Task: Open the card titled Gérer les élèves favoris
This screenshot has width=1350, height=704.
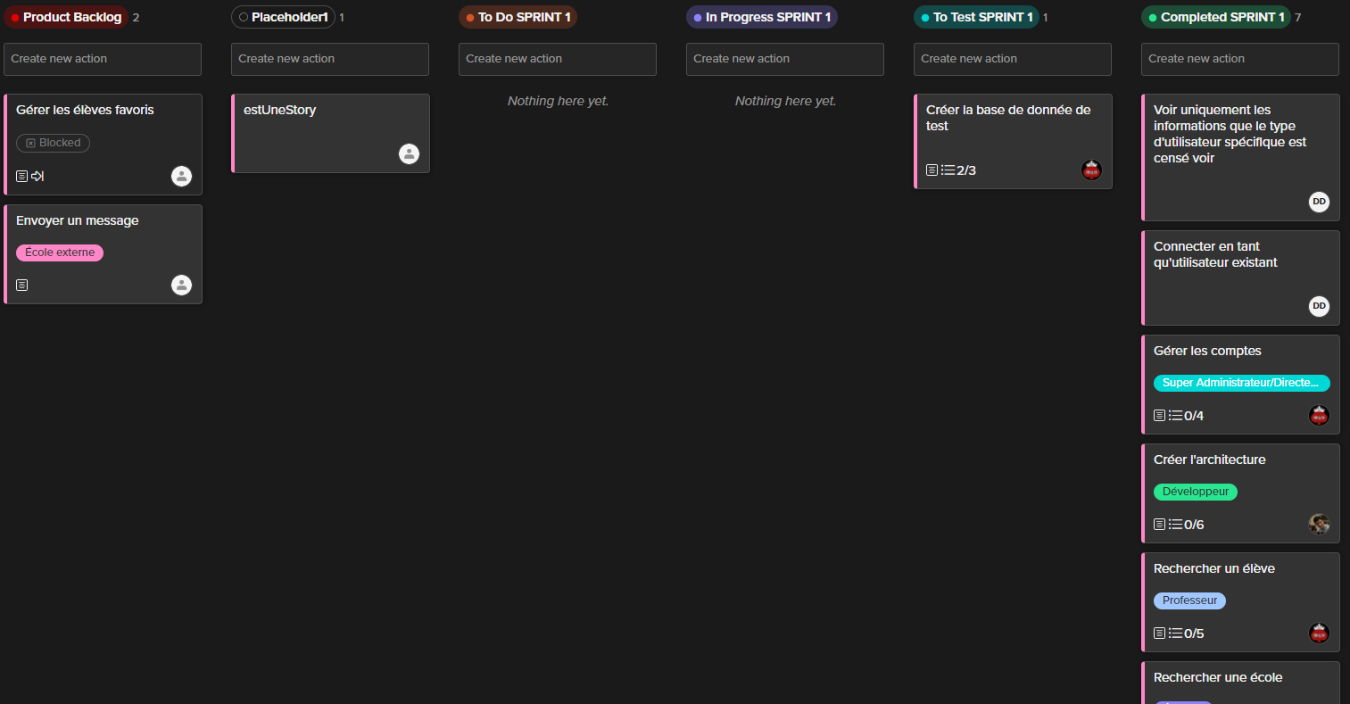Action: coord(103,145)
